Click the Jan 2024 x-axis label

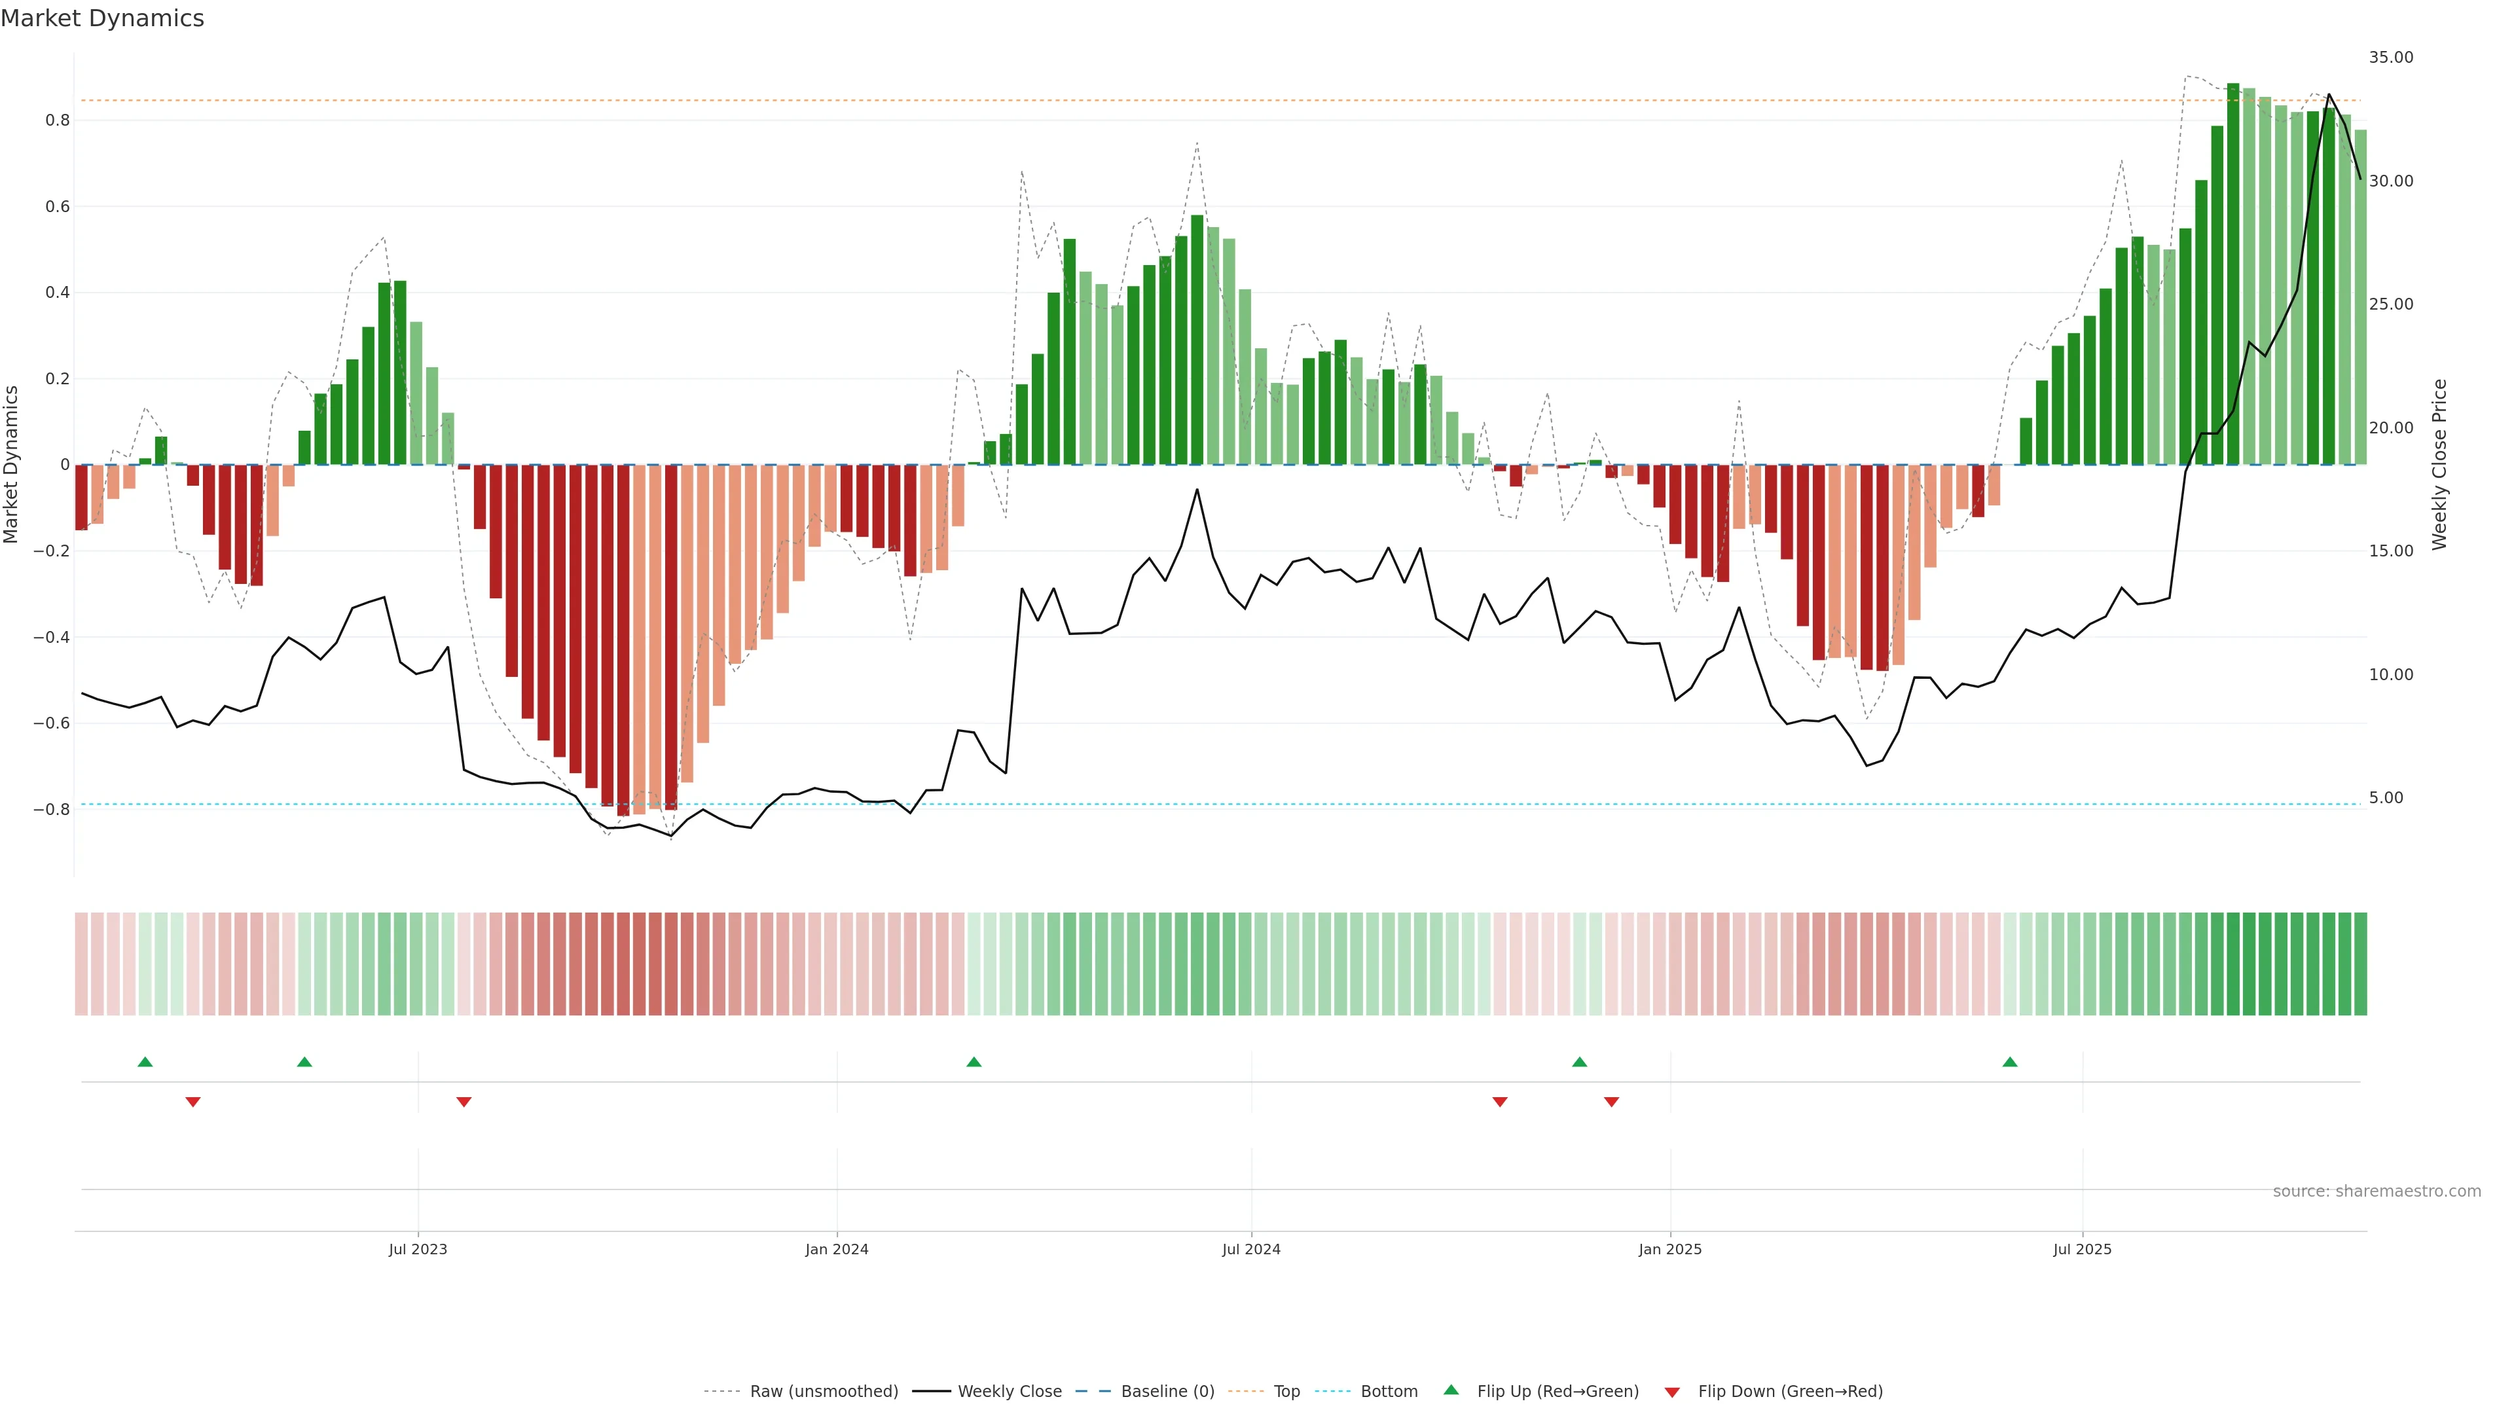[837, 1249]
